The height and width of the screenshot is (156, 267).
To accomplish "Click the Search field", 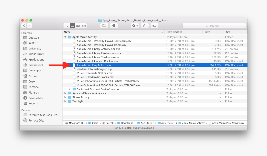I will click(x=214, y=26).
